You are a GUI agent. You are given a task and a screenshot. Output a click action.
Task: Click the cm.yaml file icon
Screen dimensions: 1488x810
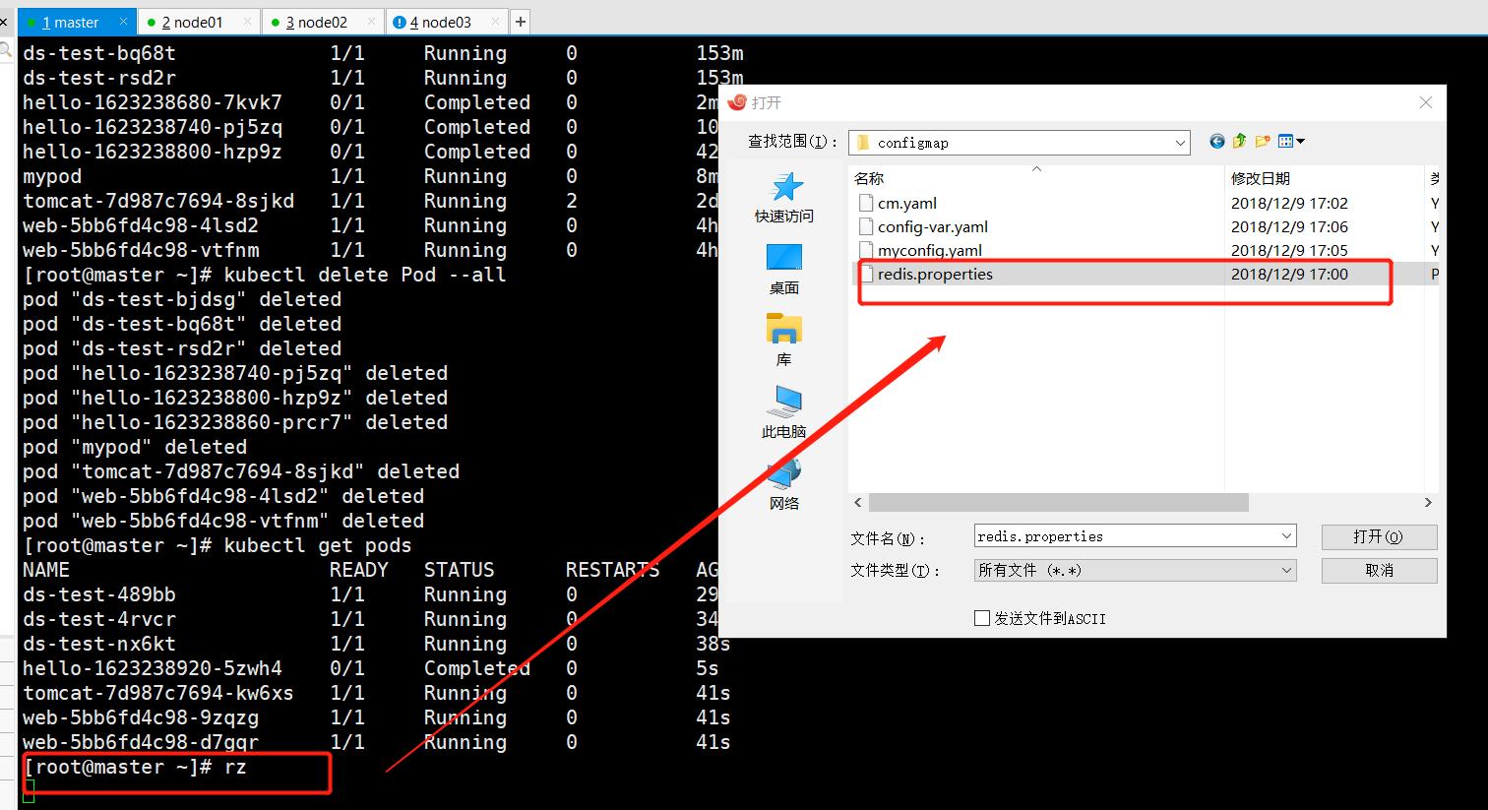[x=866, y=203]
